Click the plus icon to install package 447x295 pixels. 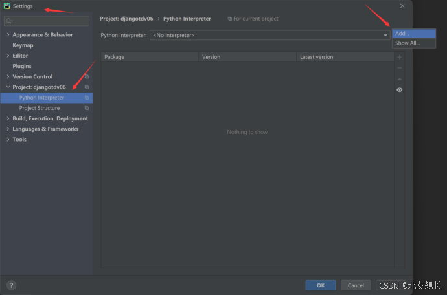400,57
